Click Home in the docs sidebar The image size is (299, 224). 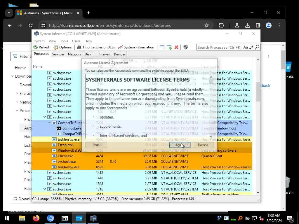[20, 68]
